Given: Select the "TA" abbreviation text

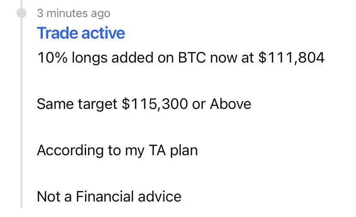Looking at the screenshot, I should pos(157,151).
